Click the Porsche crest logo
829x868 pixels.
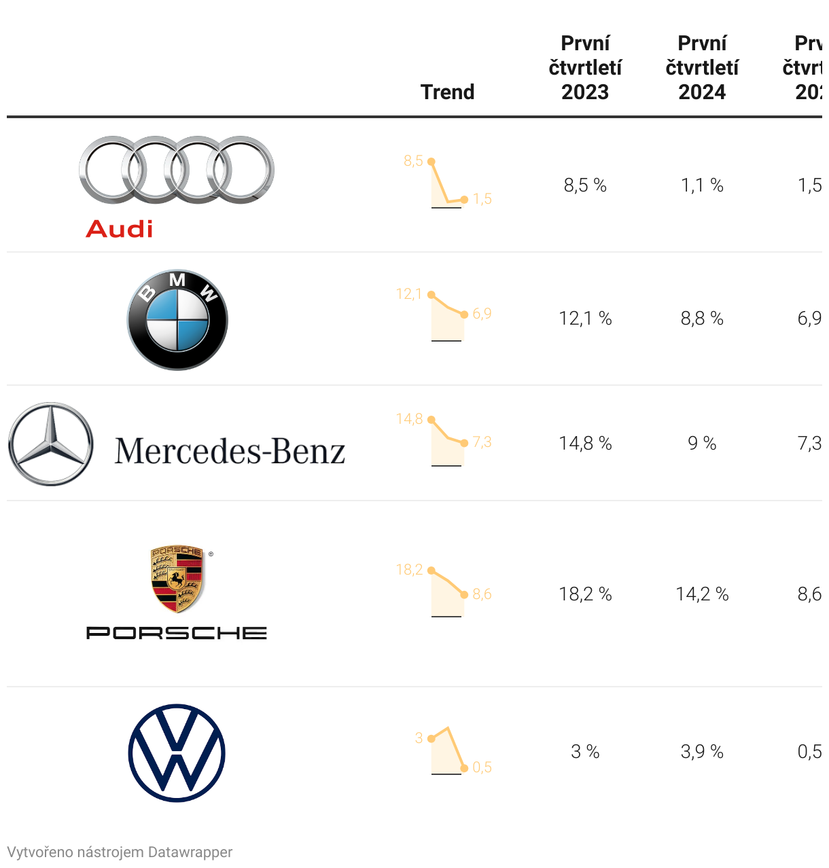(177, 581)
